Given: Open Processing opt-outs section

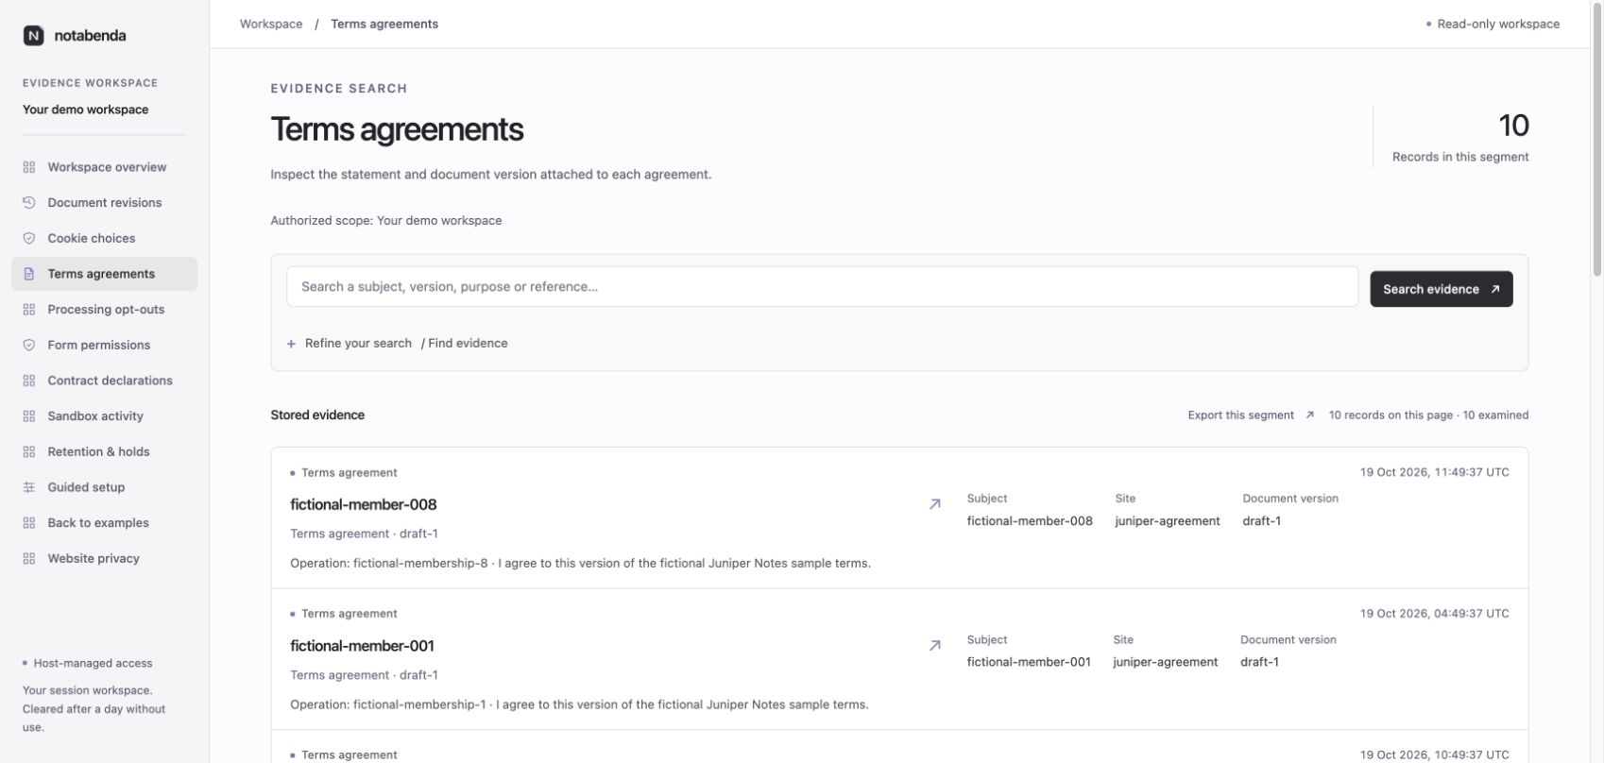Looking at the screenshot, I should coord(104,310).
